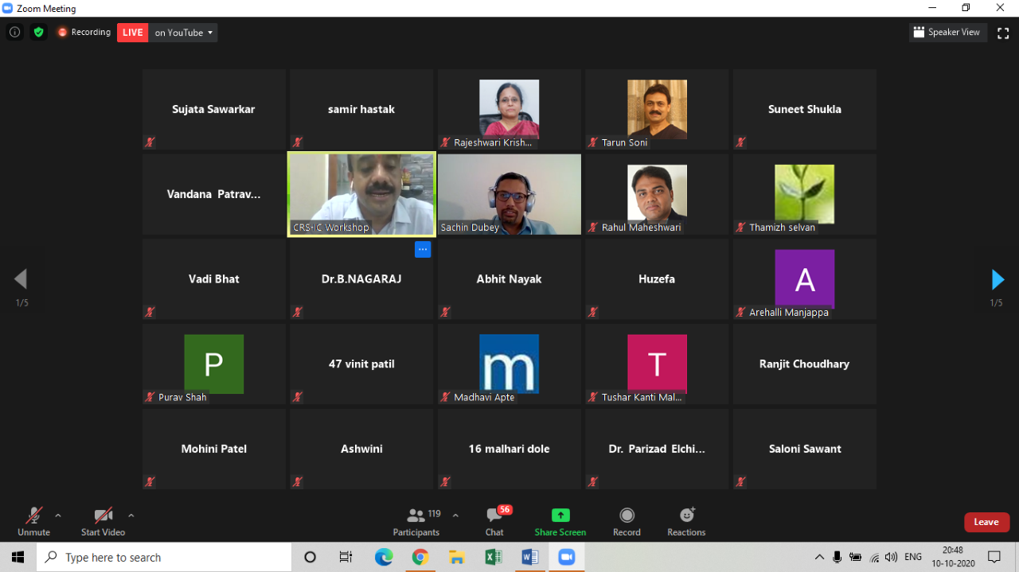Select the Sachin Dubey video tile
Viewport: 1019px width, 572px height.
pos(509,194)
